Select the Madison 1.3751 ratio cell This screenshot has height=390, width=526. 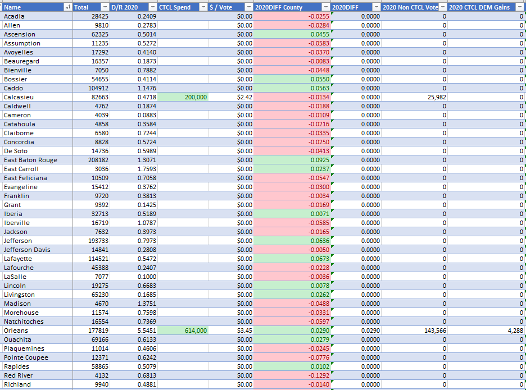[x=134, y=304]
